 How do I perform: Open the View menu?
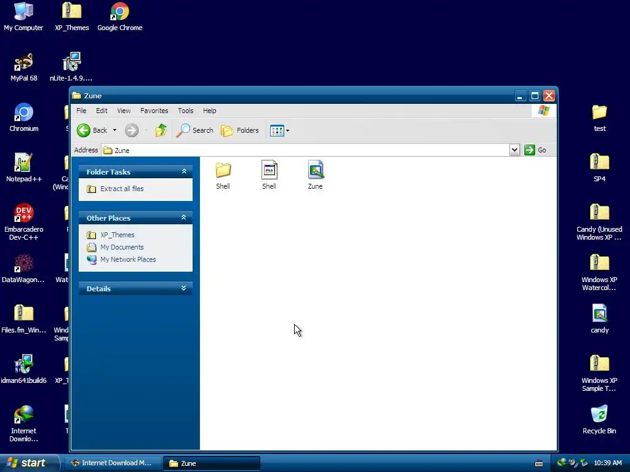(x=124, y=111)
